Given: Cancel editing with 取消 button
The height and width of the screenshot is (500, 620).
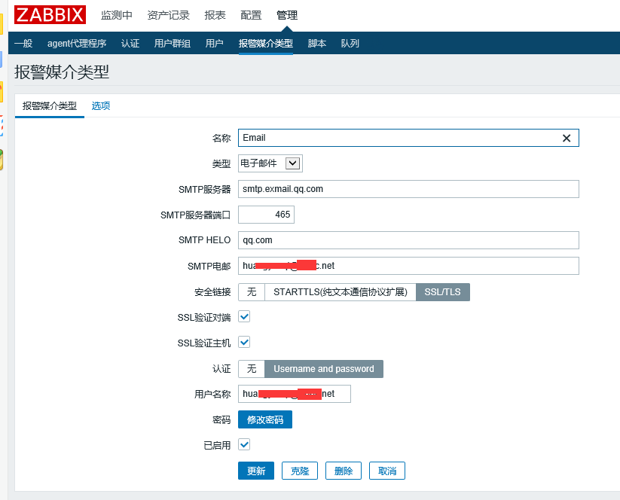Looking at the screenshot, I should 387,471.
